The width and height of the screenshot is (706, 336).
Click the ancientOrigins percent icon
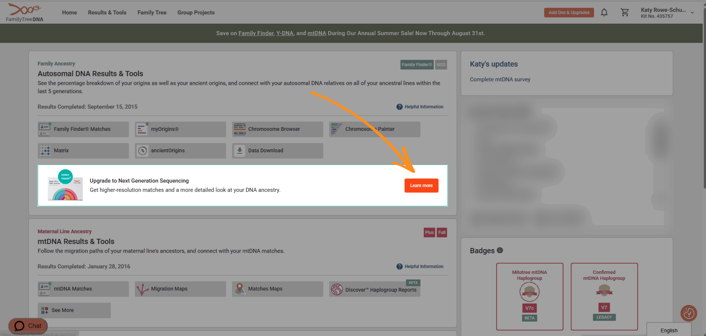(x=143, y=151)
